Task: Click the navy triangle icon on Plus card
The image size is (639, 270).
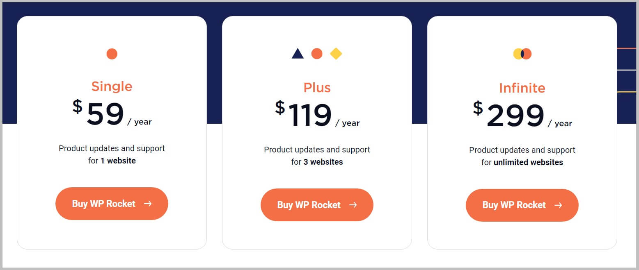Action: pos(298,53)
